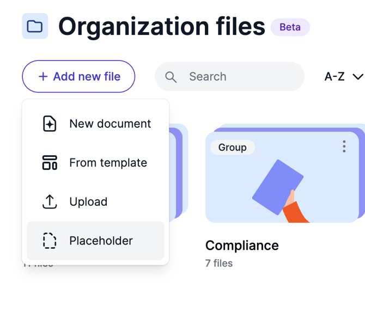Click the magnifying glass search icon
The image size is (365, 313).
[171, 77]
